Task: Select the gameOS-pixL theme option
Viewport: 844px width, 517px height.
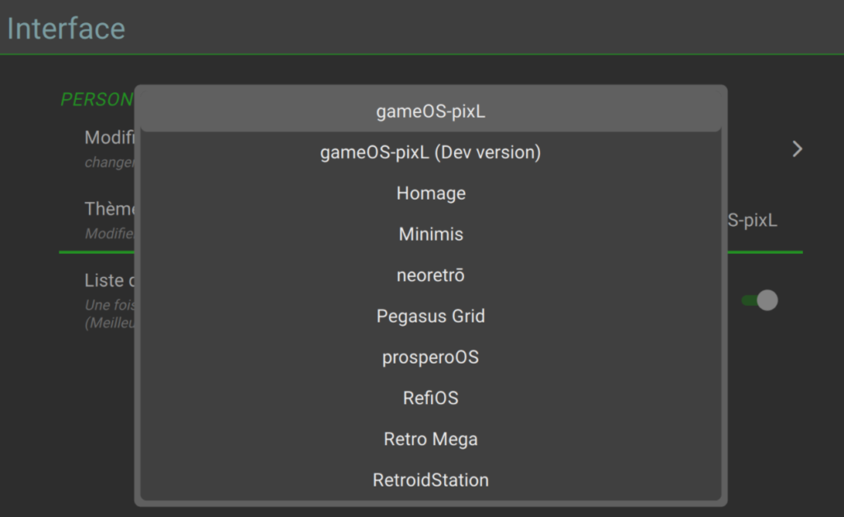Action: click(430, 111)
